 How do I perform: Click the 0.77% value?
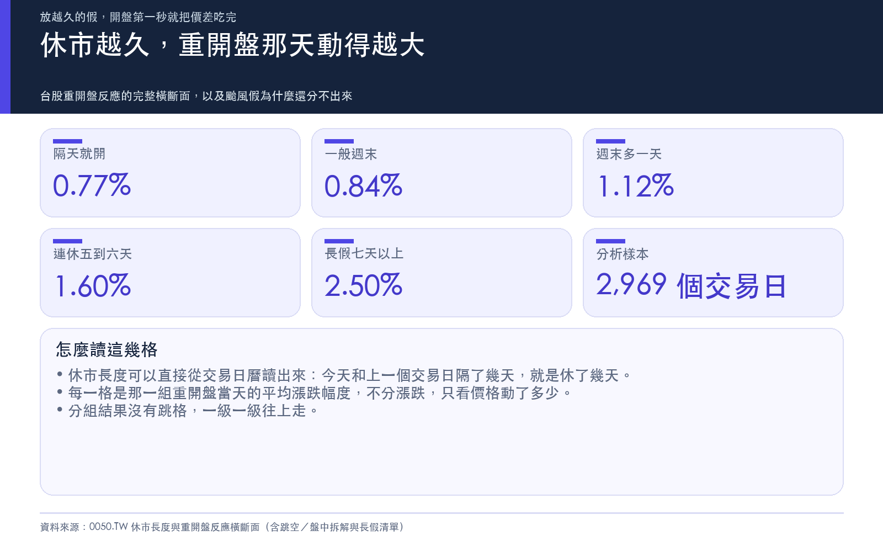92,185
